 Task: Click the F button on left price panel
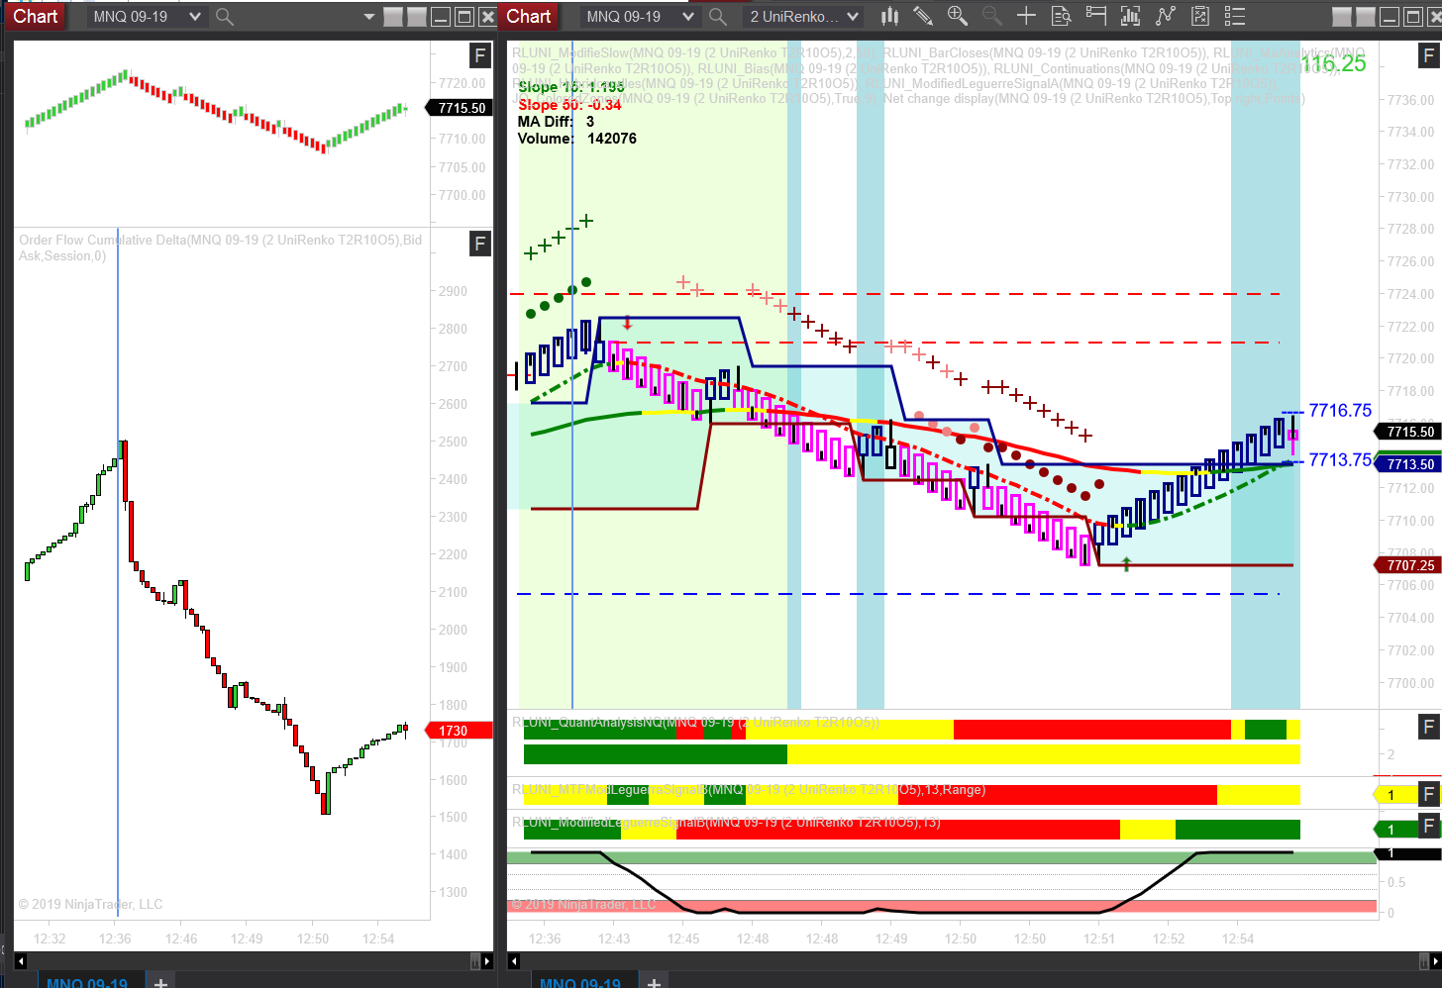[x=480, y=55]
